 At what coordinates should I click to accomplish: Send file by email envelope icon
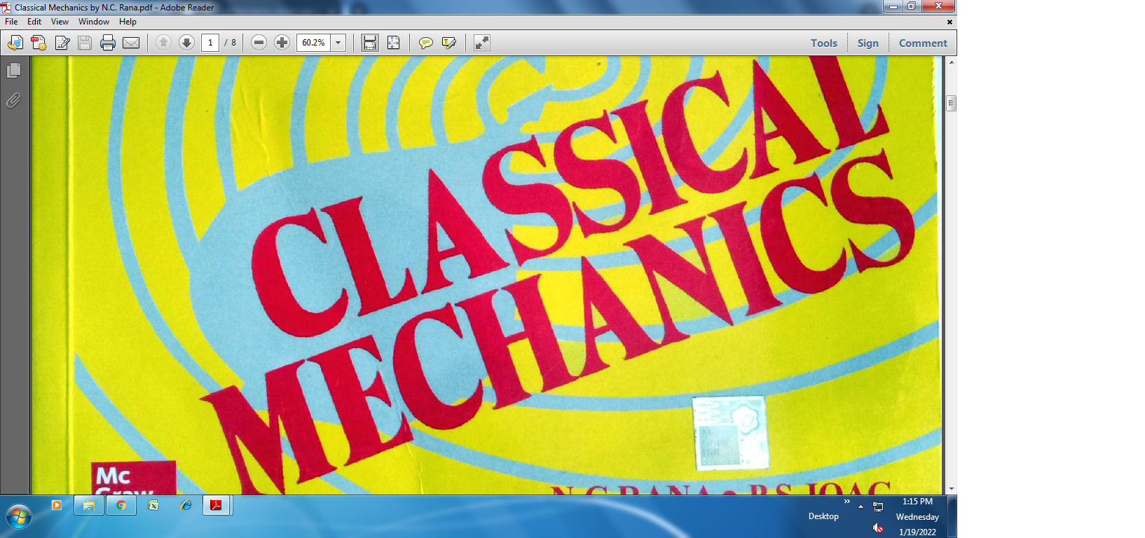coord(131,43)
